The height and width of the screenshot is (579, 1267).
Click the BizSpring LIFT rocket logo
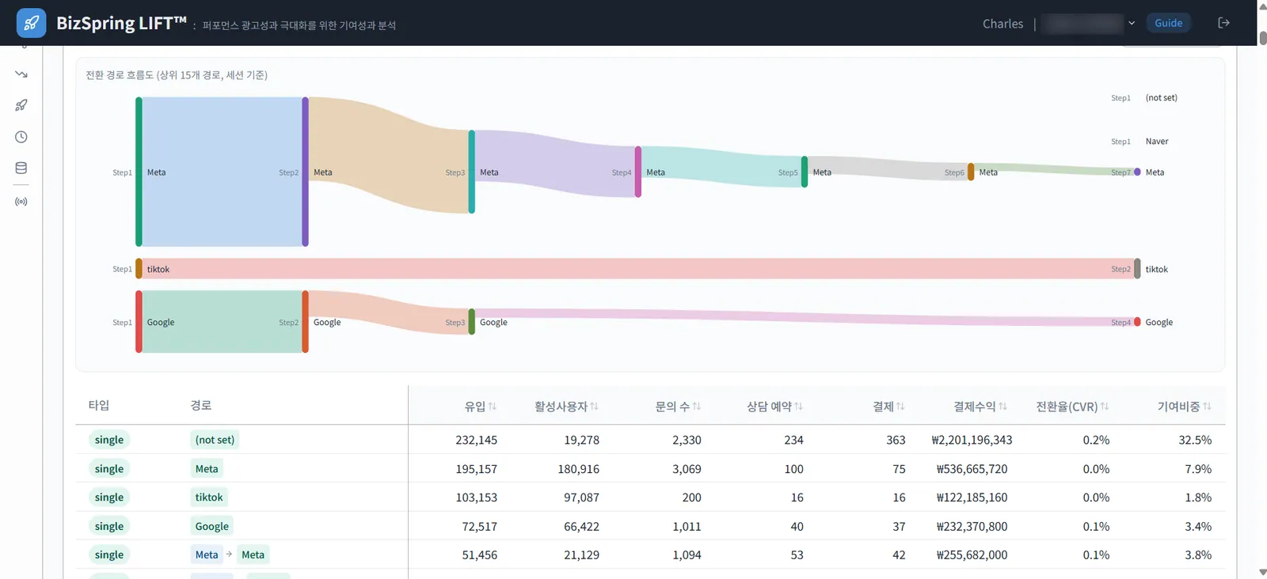pos(31,23)
